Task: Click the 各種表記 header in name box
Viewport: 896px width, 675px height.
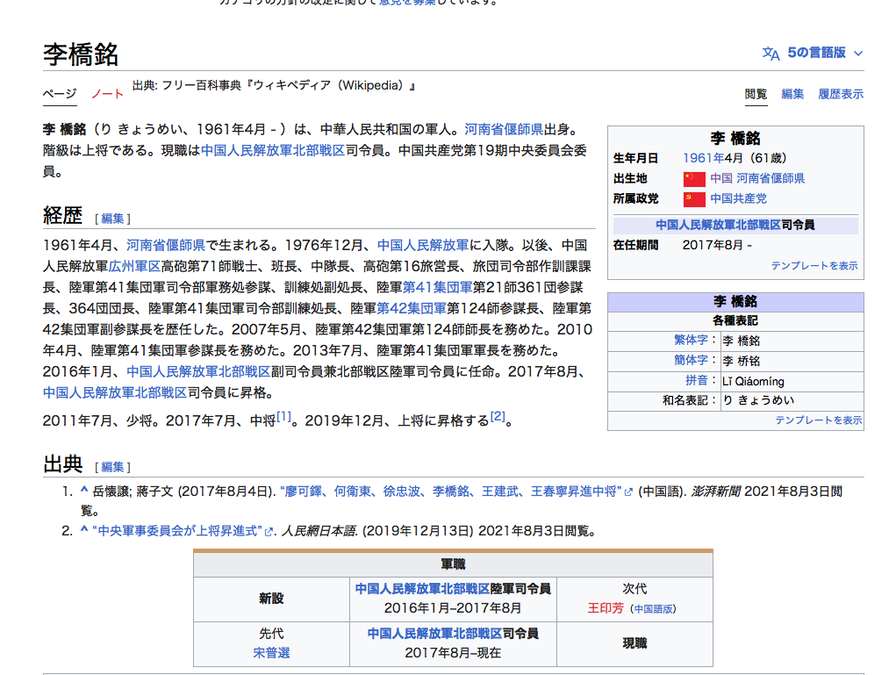Action: pyautogui.click(x=735, y=320)
